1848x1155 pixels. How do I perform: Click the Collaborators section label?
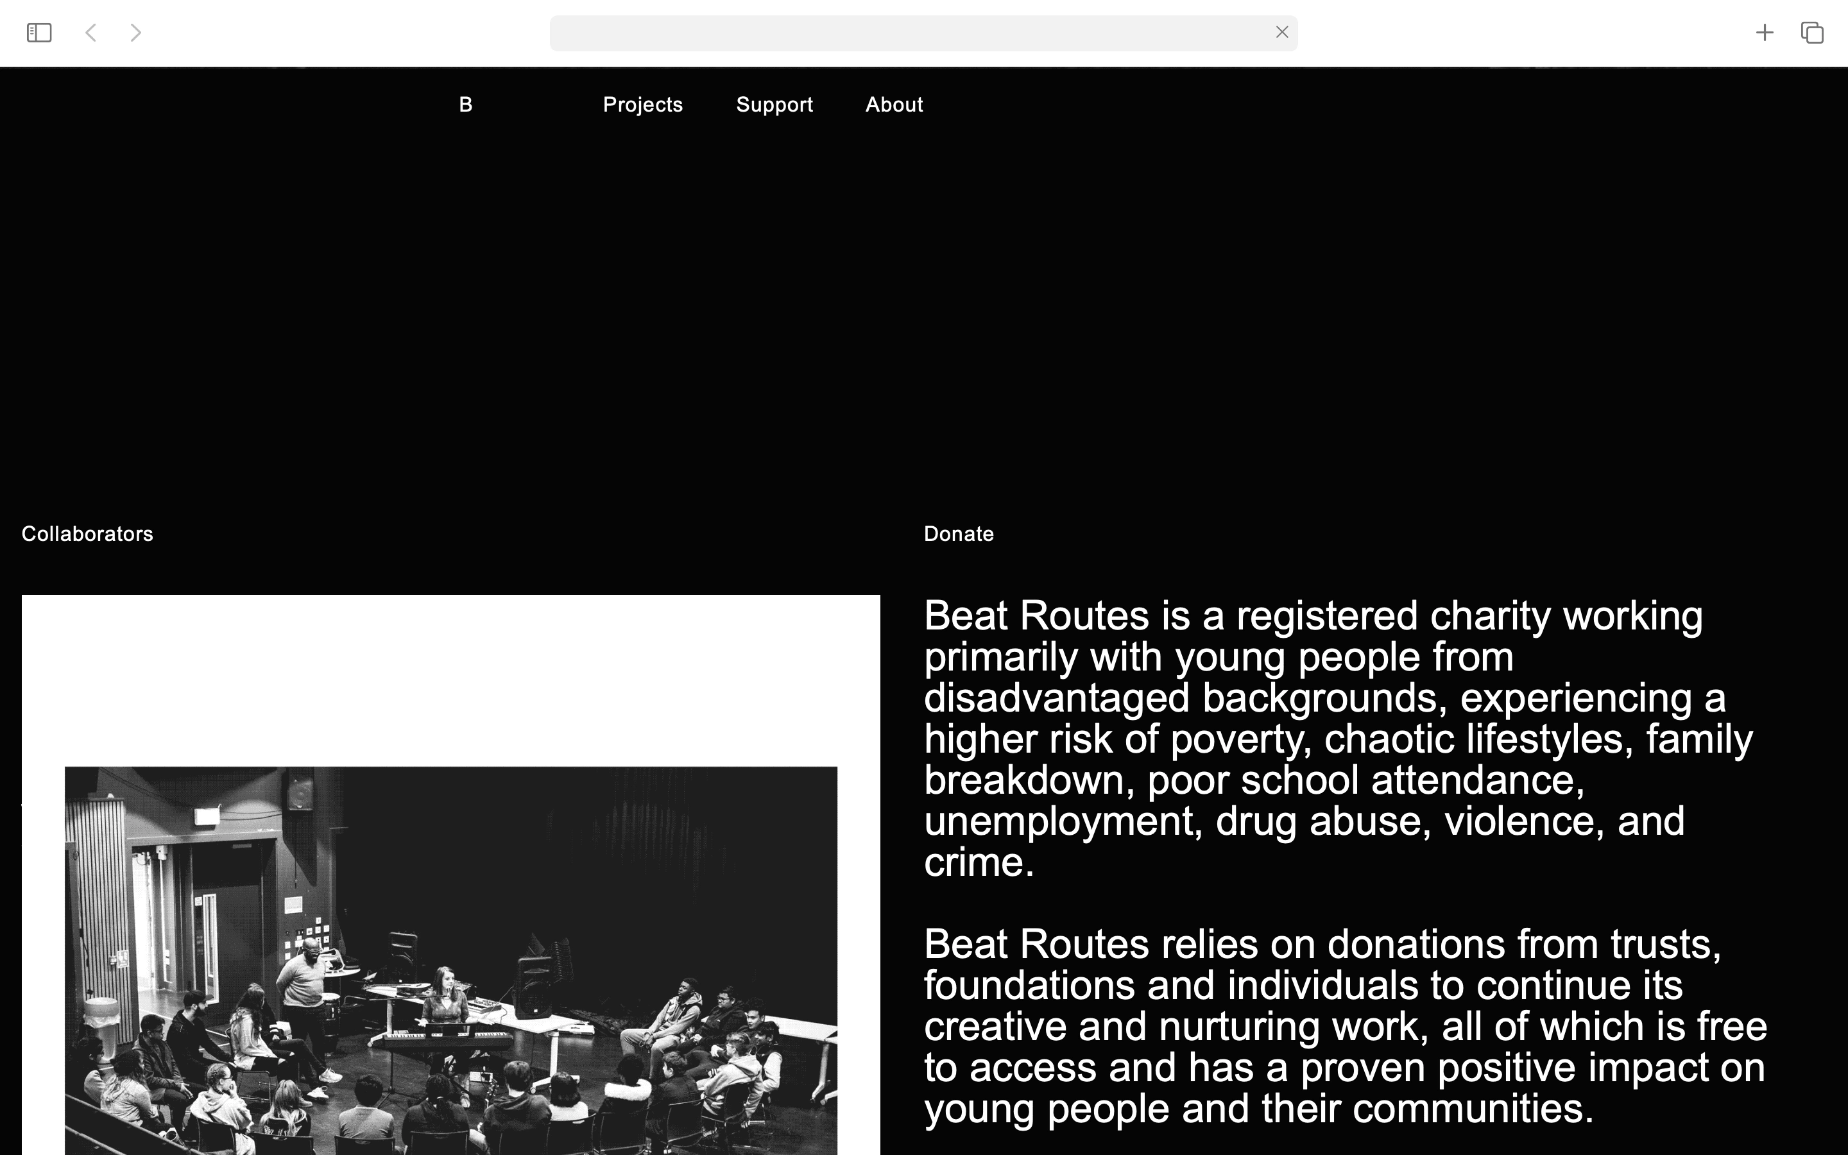88,535
